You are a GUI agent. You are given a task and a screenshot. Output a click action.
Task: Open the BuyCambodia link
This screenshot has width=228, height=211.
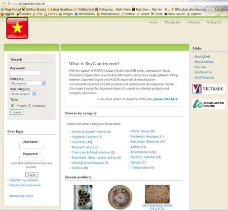[x=204, y=62]
